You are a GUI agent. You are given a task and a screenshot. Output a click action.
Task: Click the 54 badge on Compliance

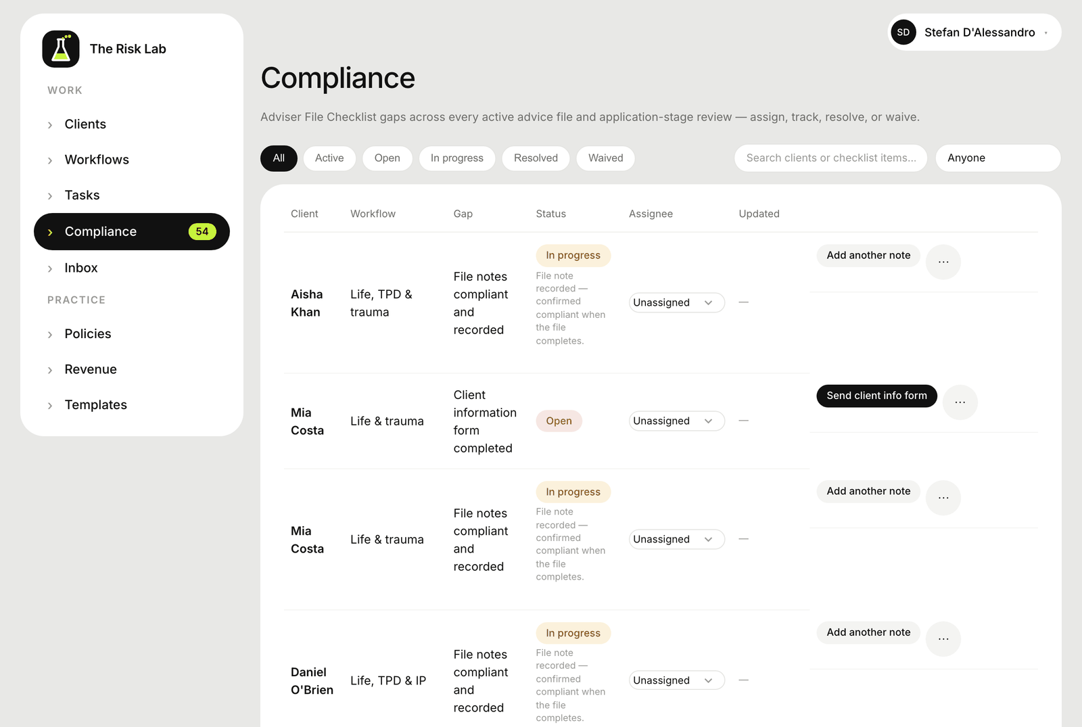click(x=202, y=231)
